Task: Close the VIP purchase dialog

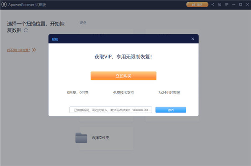Action: [193, 39]
